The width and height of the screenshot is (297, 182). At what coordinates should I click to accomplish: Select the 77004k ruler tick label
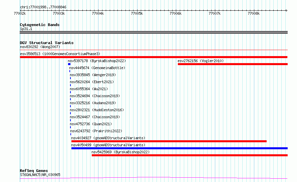tap(98, 13)
